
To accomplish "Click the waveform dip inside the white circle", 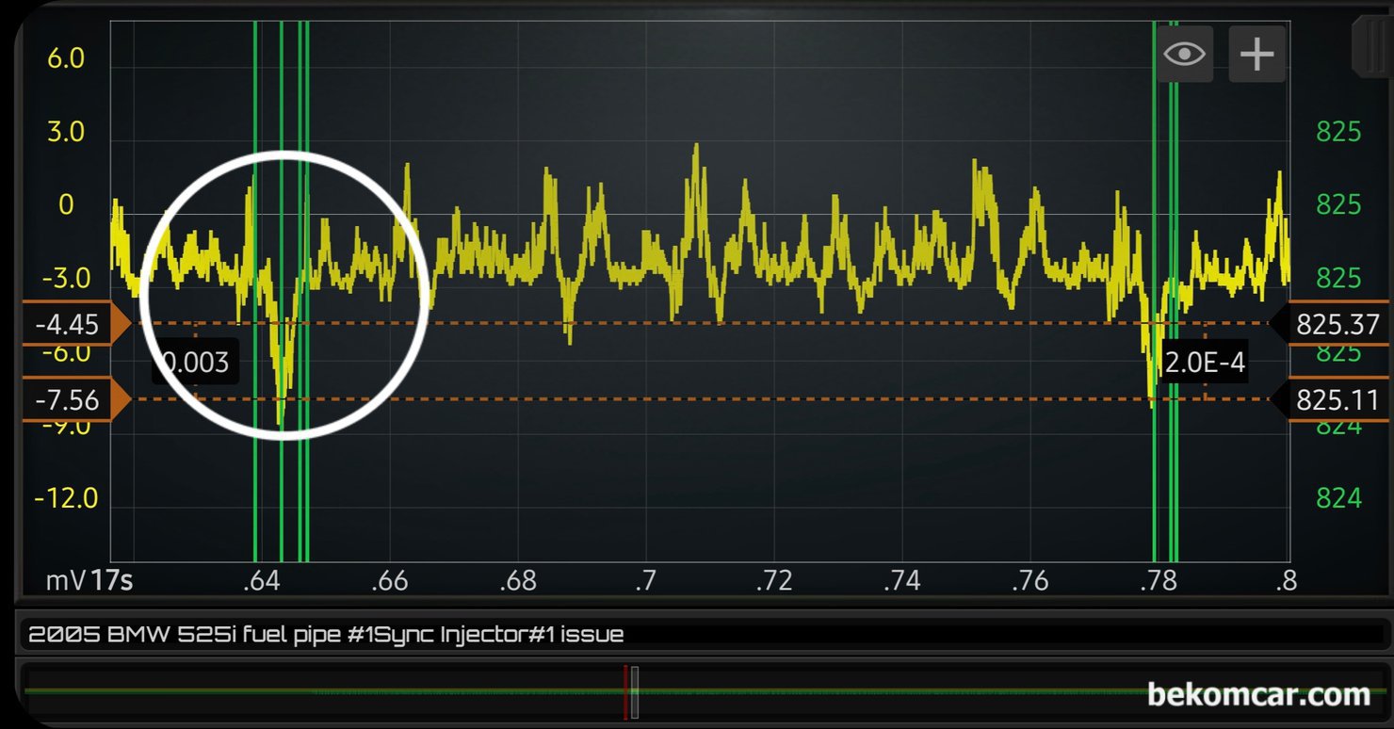I will pos(282,396).
